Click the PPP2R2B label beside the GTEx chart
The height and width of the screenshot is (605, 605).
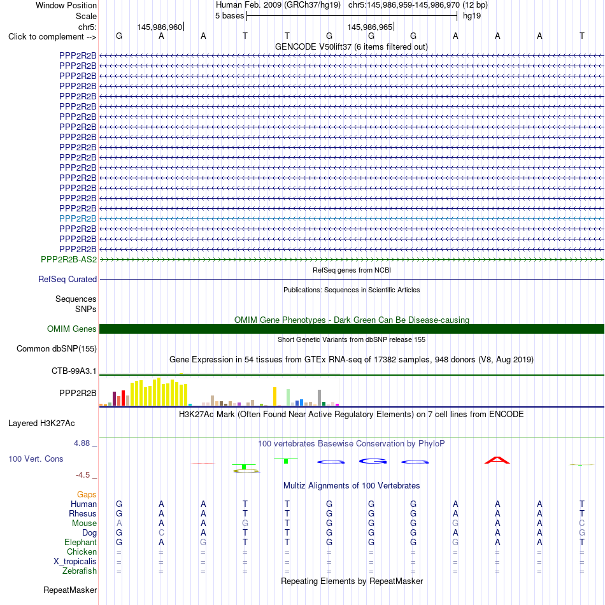78,393
